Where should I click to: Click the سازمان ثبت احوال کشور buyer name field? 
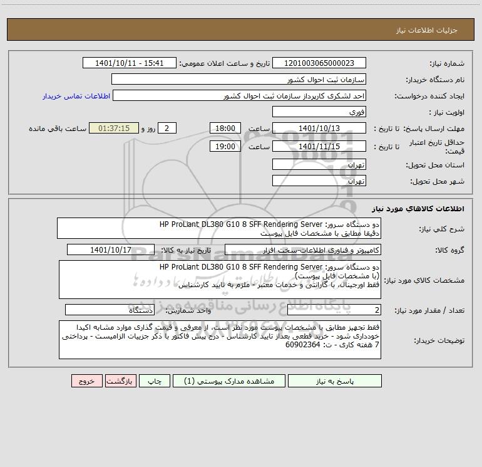(x=238, y=79)
